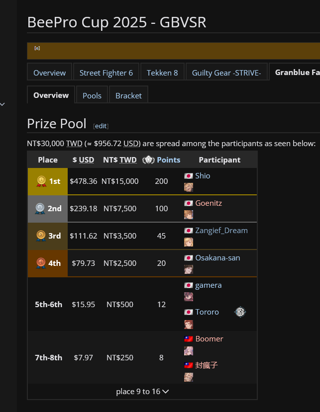Click Japan flag next to Osakana-san
The image size is (320, 412).
pyautogui.click(x=189, y=258)
